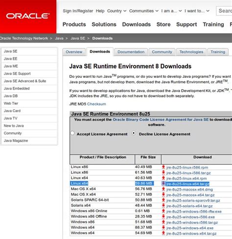Click Oracle Technology Network breadcrumb

pyautogui.click(x=24, y=38)
